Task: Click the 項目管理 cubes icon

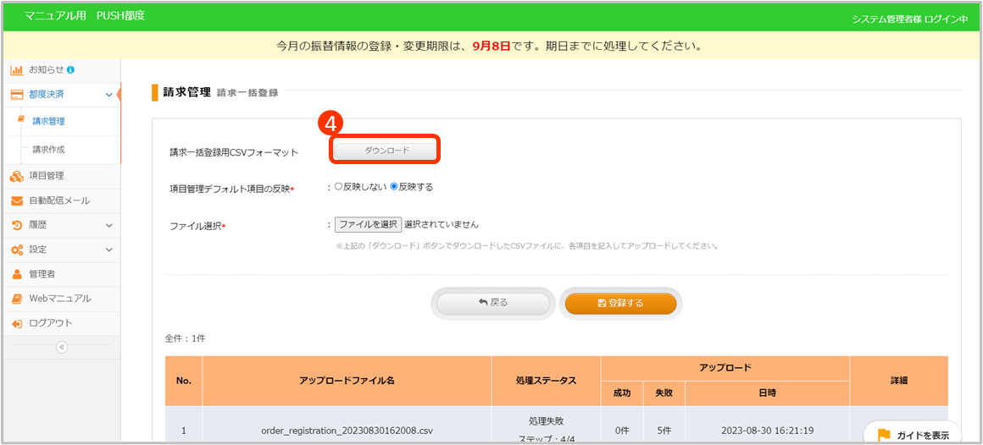Action: tap(17, 176)
